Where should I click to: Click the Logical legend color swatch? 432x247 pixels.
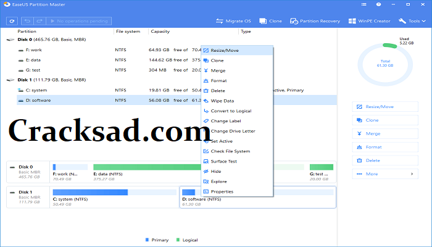point(178,240)
